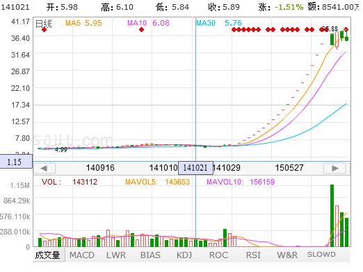This screenshot has width=363, height=272.
Task: Switch to the 成交量 tab
Action: 49,255
